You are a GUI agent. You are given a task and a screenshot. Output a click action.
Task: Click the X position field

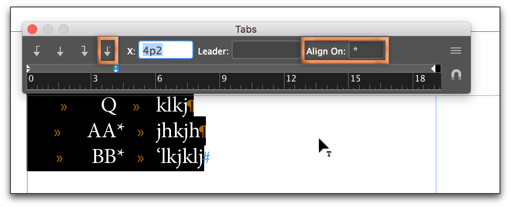pos(166,51)
